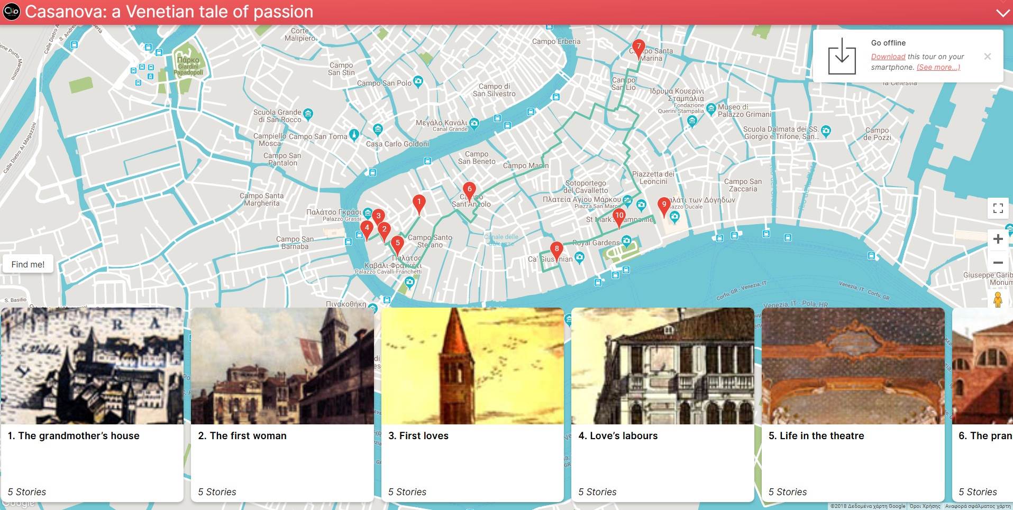Select map marker number 9
The image size is (1013, 510).
pos(664,207)
